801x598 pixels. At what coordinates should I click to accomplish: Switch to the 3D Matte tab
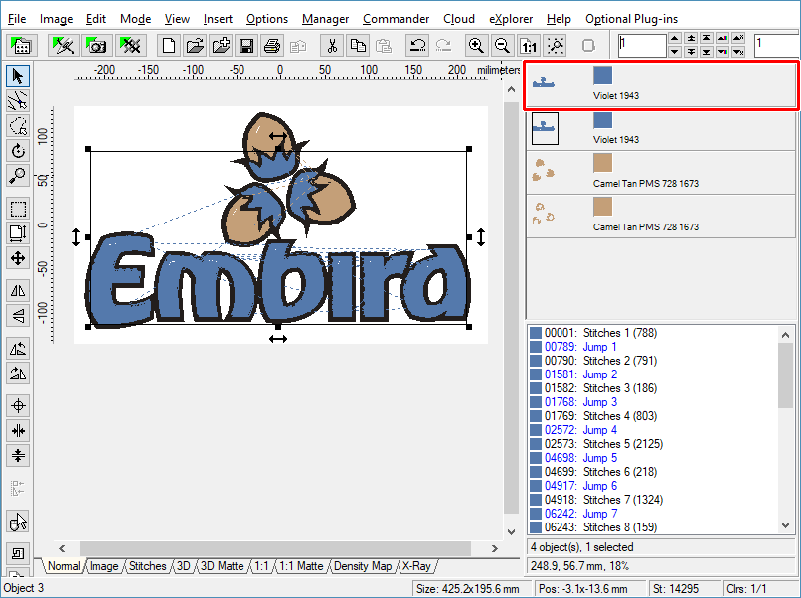pos(222,566)
